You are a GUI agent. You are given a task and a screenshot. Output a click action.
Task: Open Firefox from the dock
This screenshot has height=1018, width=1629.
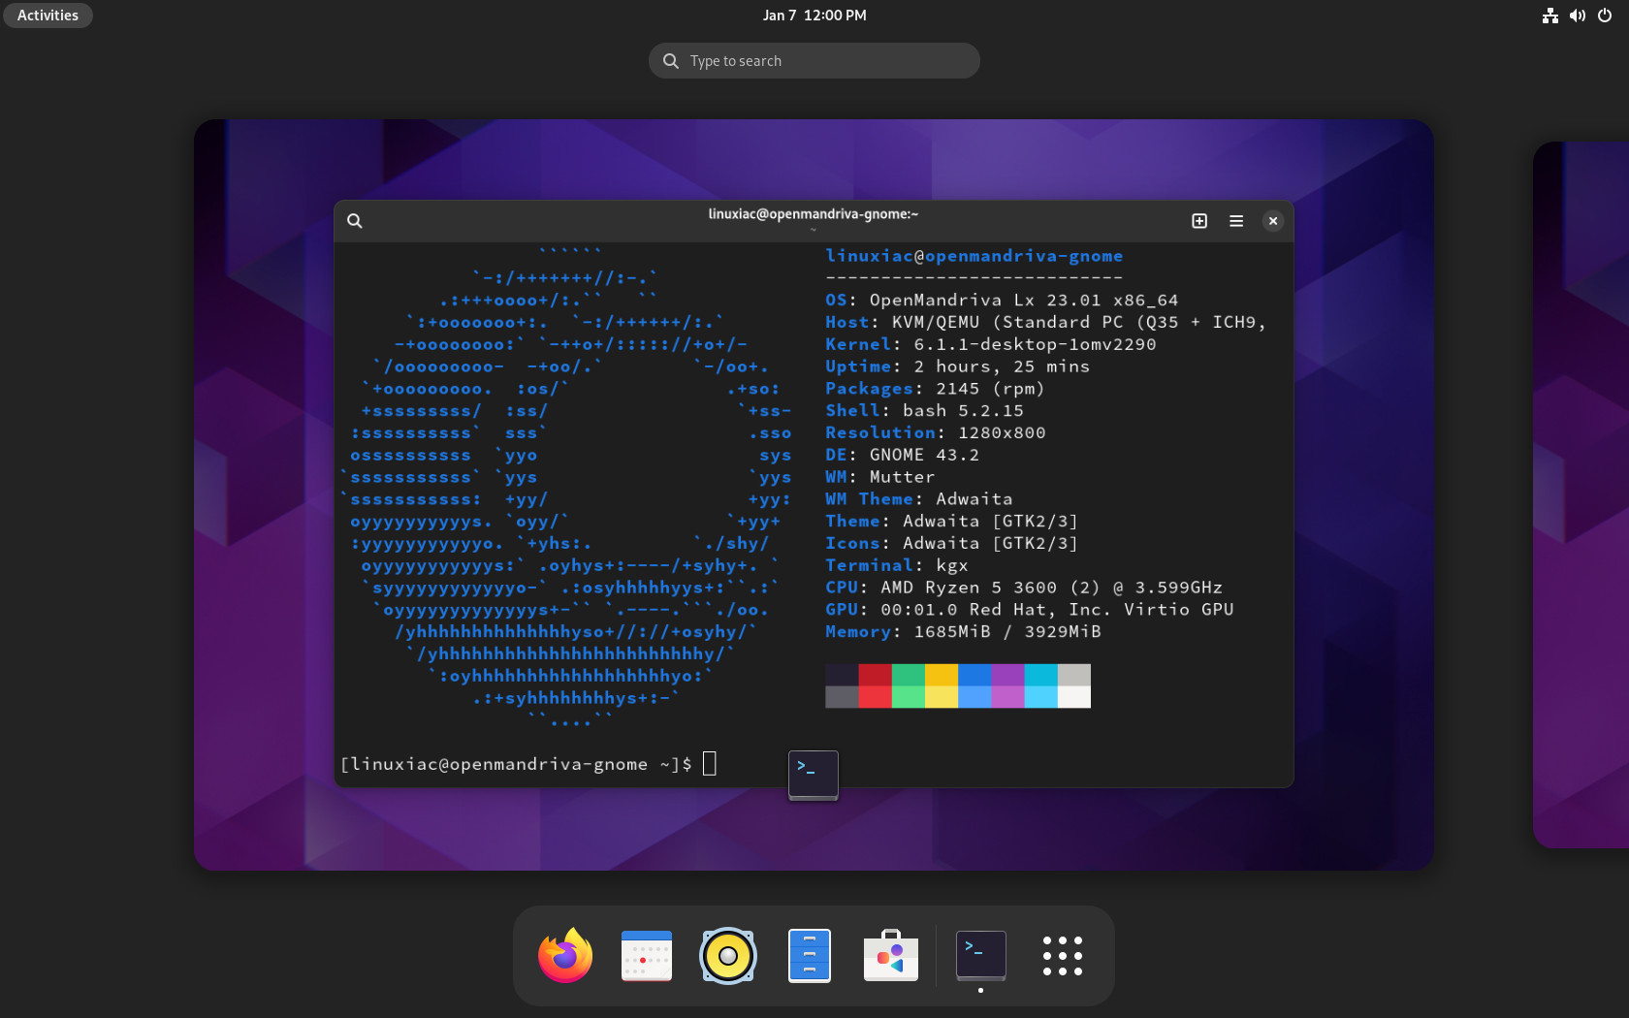coord(565,956)
